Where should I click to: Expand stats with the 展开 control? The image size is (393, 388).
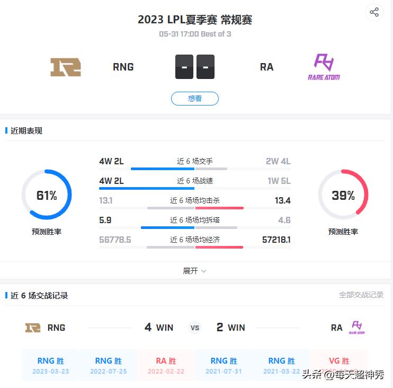[x=195, y=271]
